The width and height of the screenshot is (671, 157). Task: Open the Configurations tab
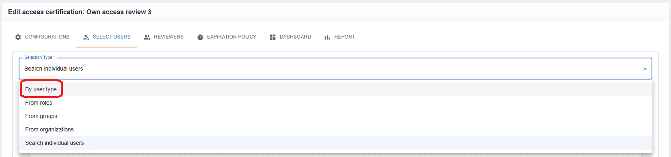point(42,37)
